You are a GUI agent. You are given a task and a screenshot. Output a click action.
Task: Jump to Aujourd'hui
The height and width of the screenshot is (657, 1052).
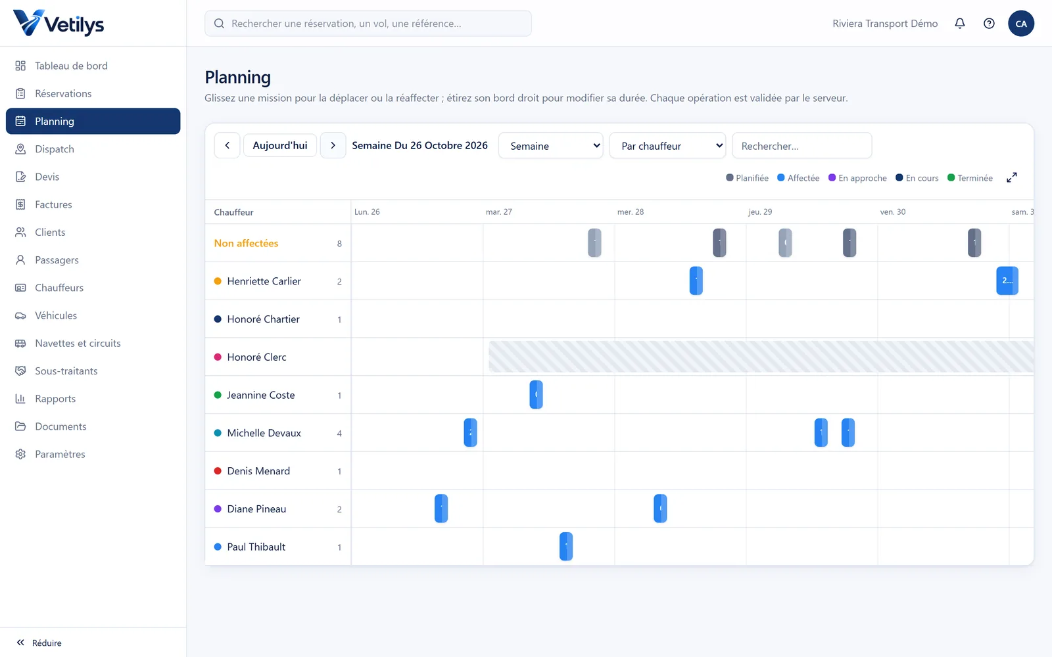[x=280, y=145]
